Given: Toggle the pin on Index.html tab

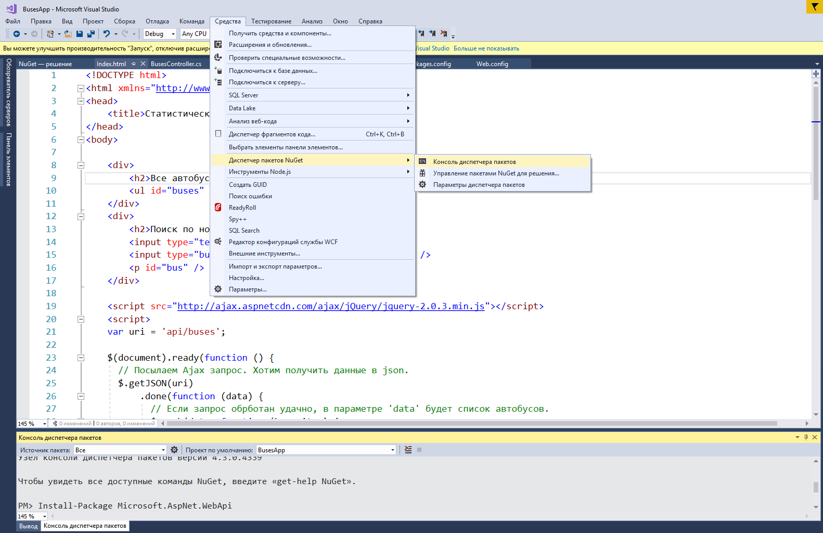Looking at the screenshot, I should pyautogui.click(x=134, y=64).
